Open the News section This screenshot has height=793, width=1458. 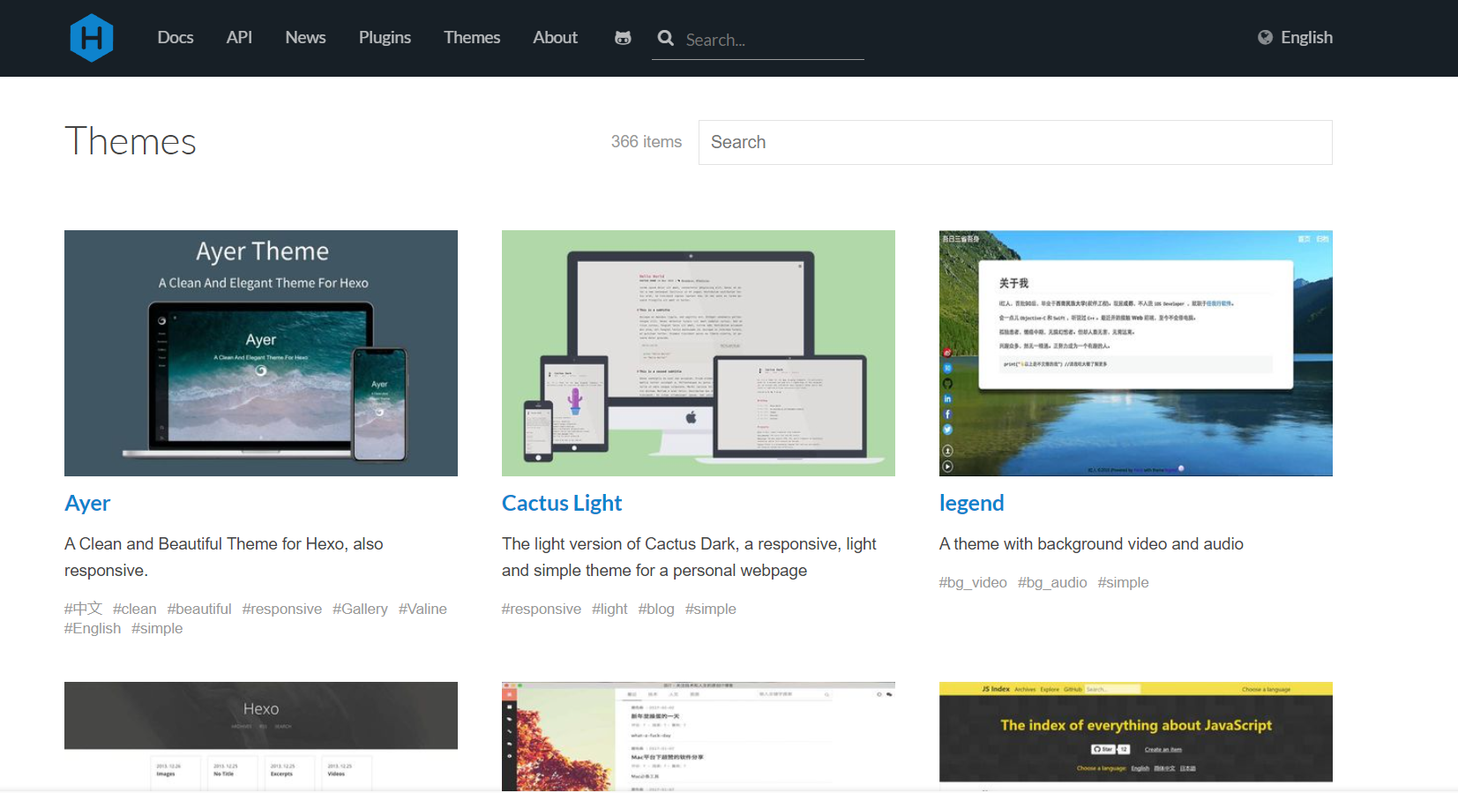tap(305, 37)
